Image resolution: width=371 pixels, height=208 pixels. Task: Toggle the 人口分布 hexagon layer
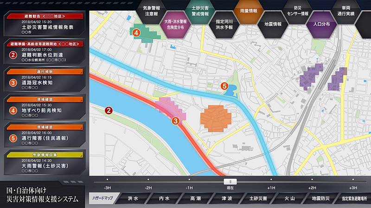point(321,24)
